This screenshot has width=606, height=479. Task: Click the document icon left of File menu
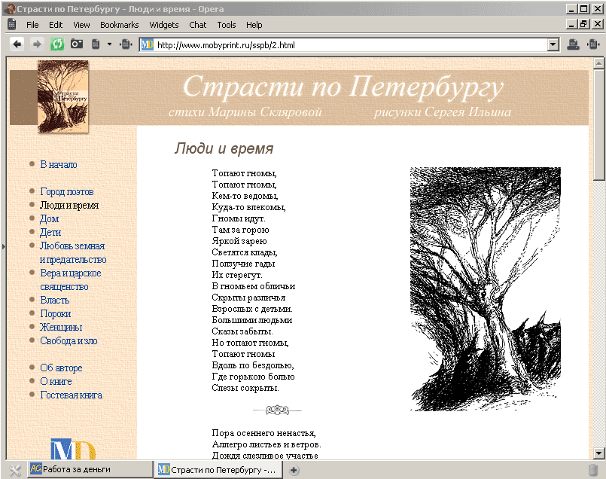tap(12, 24)
